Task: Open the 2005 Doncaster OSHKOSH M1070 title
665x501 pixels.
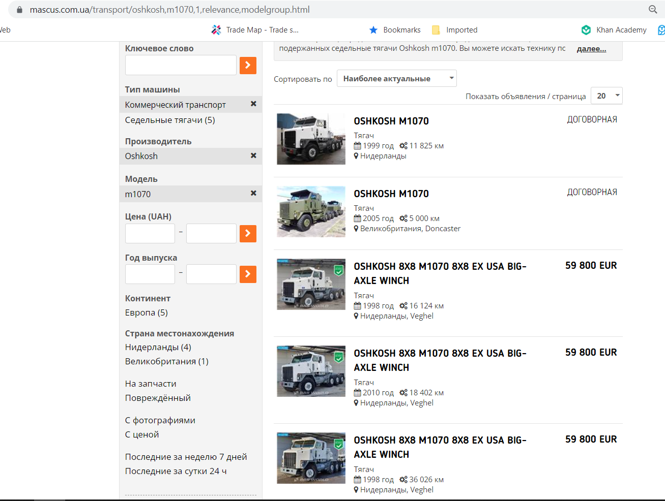Action: (391, 194)
